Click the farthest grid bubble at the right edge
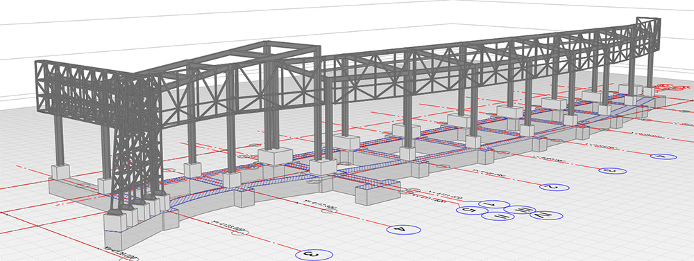694x261 pixels. tap(664, 156)
